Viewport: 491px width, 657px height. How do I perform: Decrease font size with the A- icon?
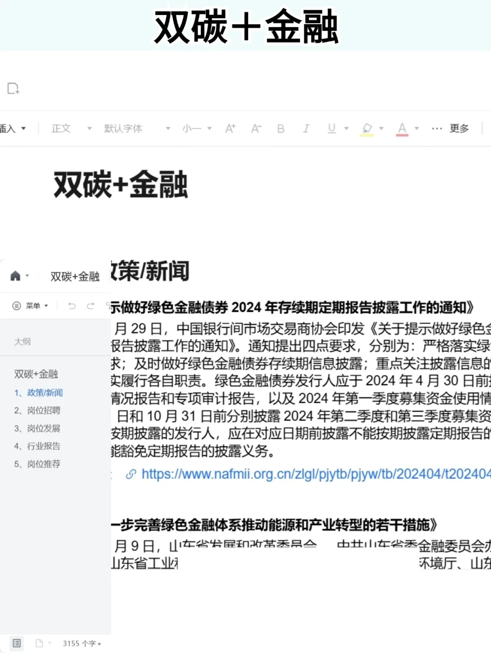click(x=256, y=129)
